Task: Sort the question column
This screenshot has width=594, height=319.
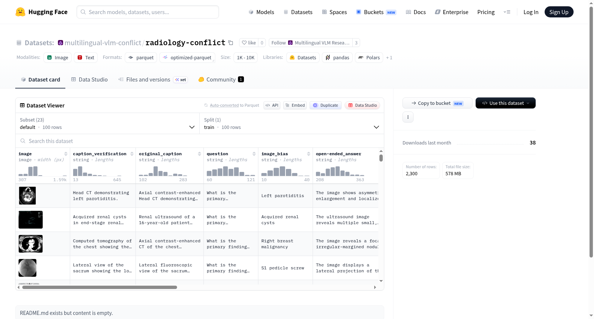Action: click(x=254, y=154)
